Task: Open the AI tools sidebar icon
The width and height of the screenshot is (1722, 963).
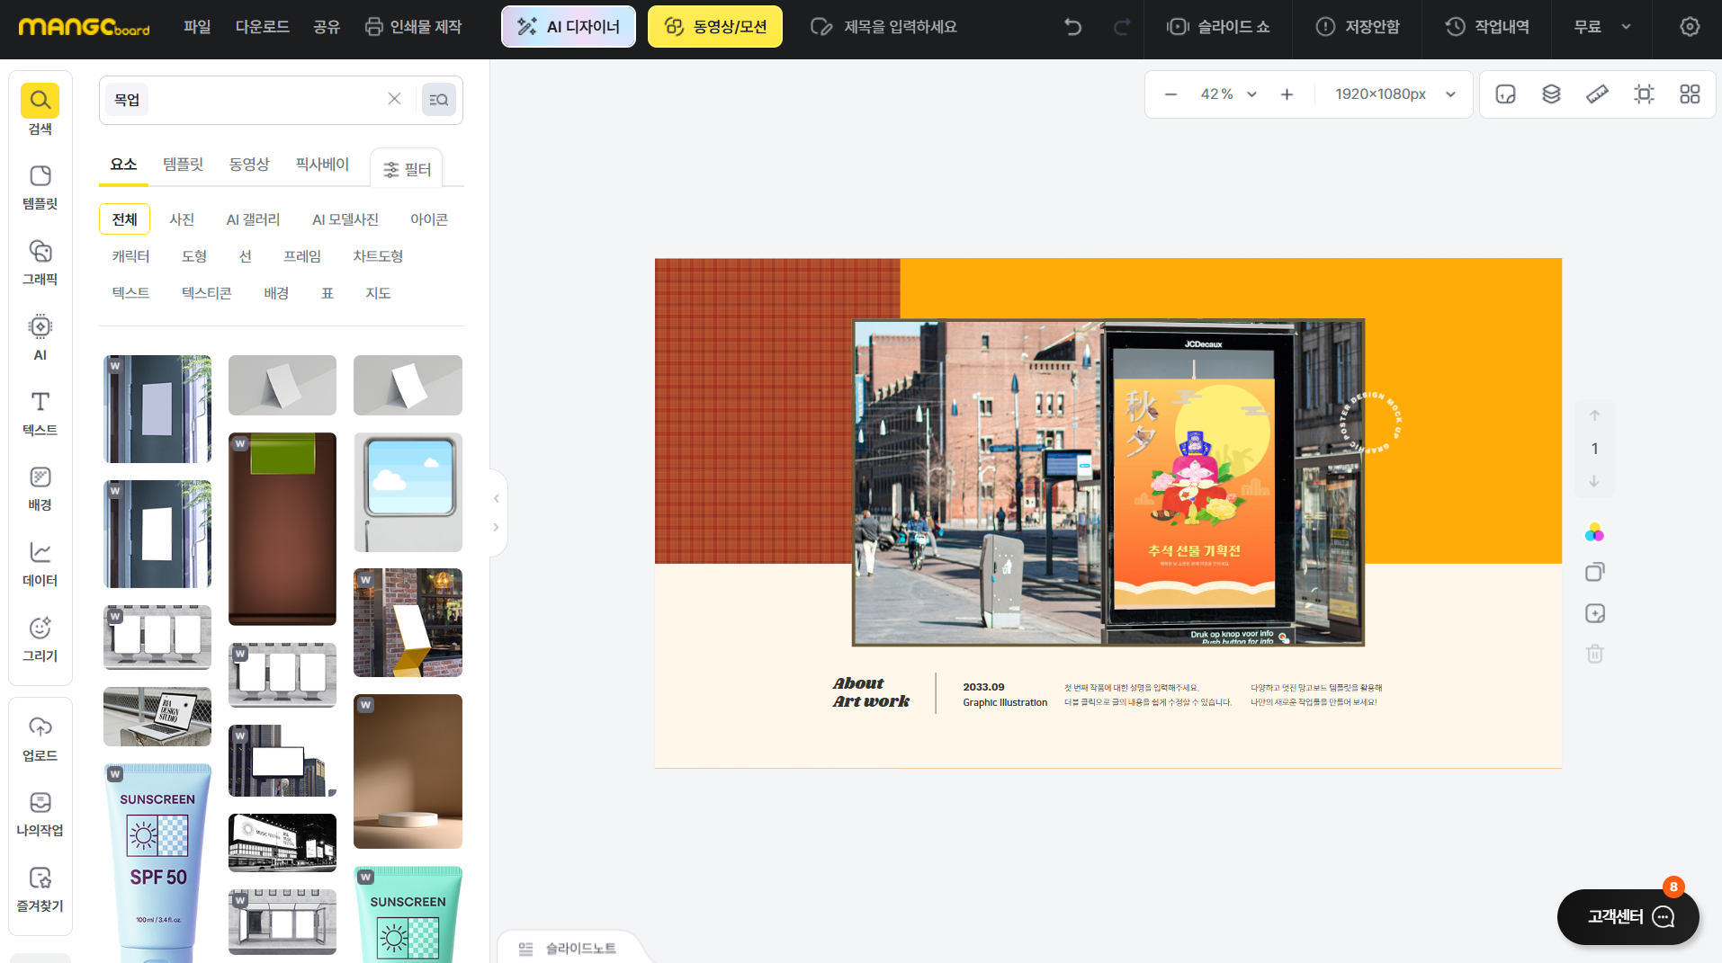Action: coord(40,337)
